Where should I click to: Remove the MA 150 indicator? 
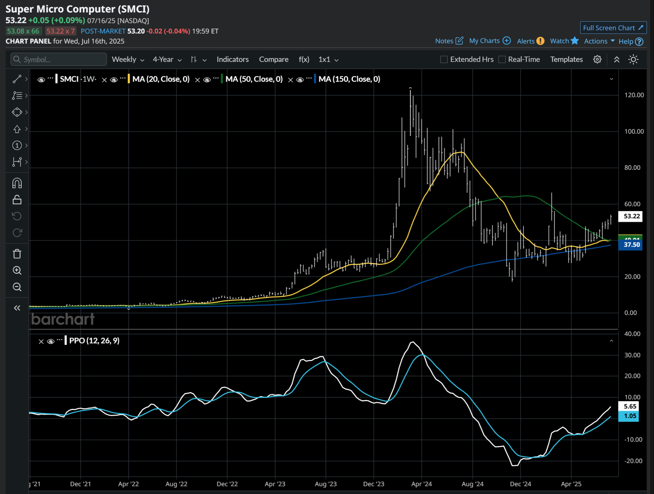point(290,80)
